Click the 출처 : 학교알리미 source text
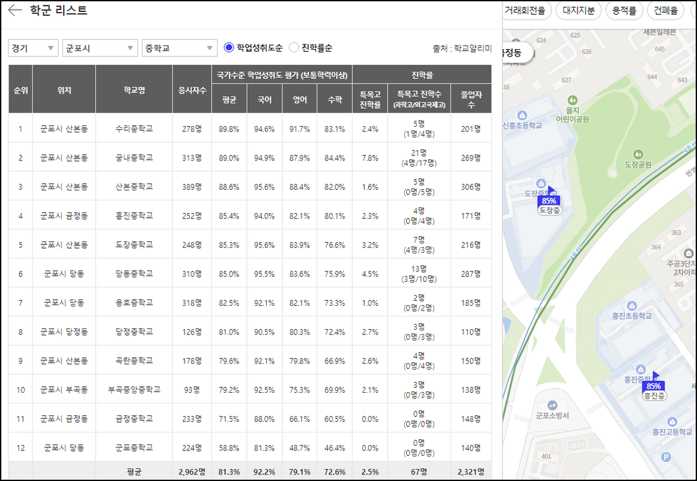The image size is (697, 481). click(462, 48)
